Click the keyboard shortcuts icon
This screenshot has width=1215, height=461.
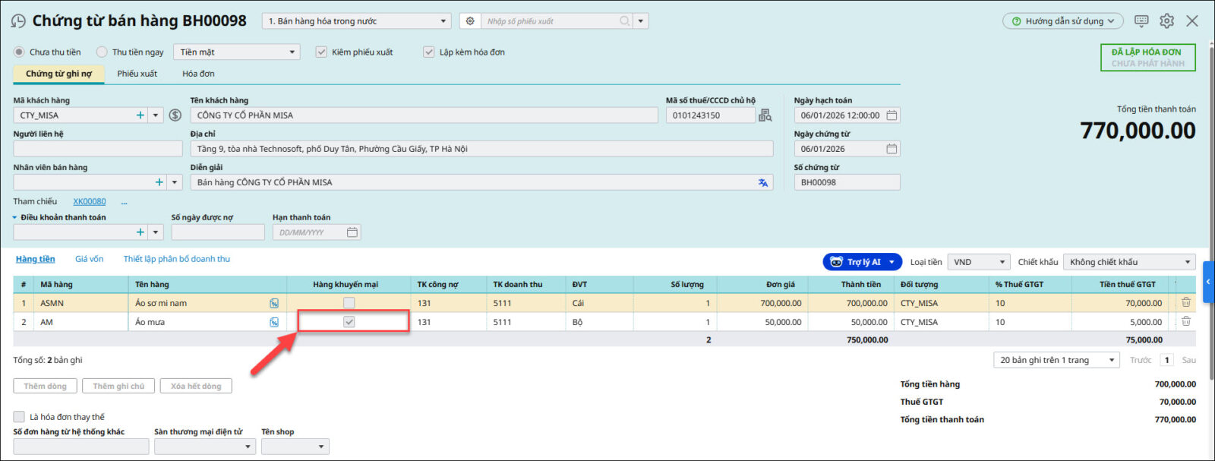click(1141, 21)
